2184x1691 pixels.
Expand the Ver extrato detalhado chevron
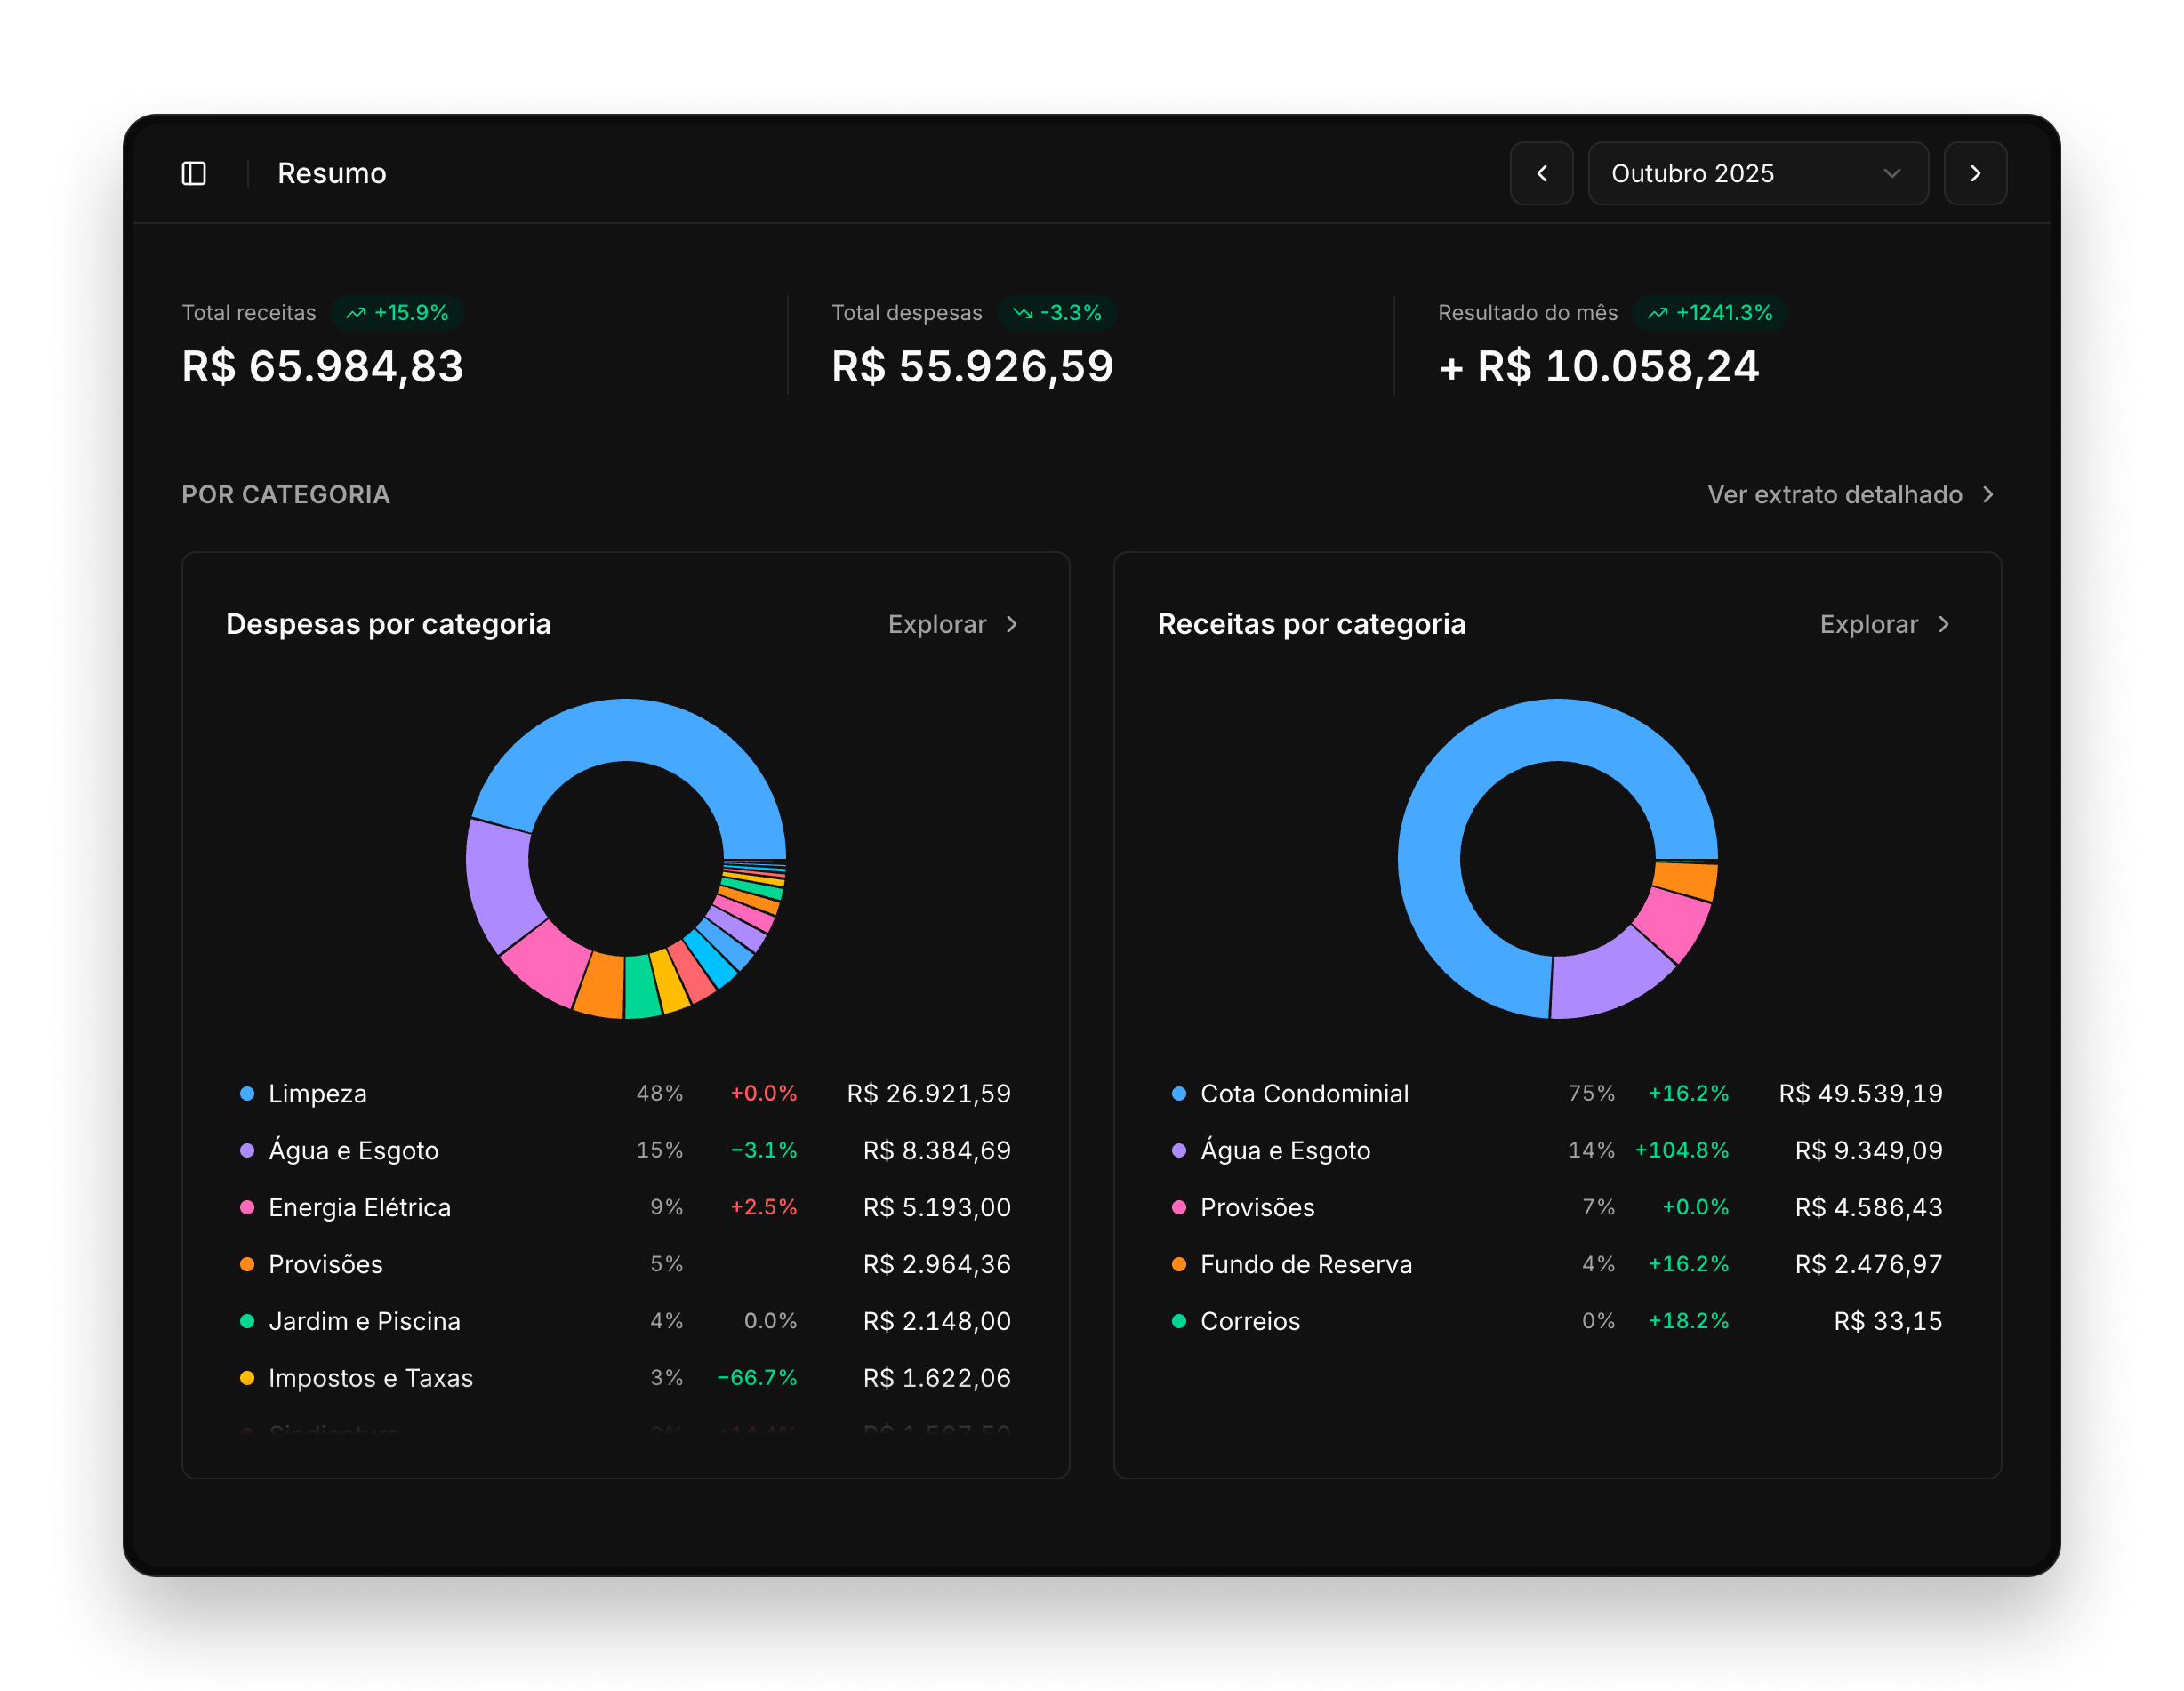[x=1990, y=494]
